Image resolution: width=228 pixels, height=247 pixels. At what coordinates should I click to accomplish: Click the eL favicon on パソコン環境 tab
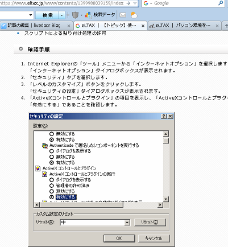152,26
